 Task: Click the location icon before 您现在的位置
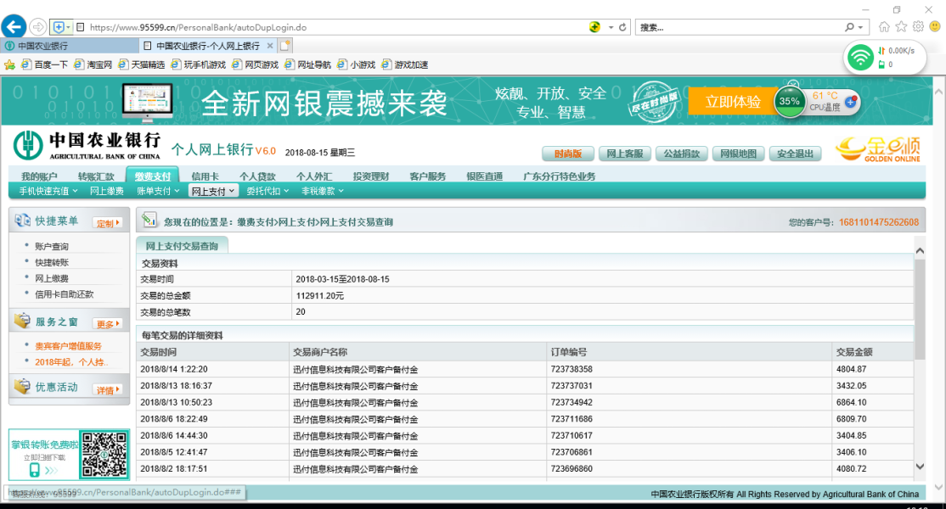point(149,221)
